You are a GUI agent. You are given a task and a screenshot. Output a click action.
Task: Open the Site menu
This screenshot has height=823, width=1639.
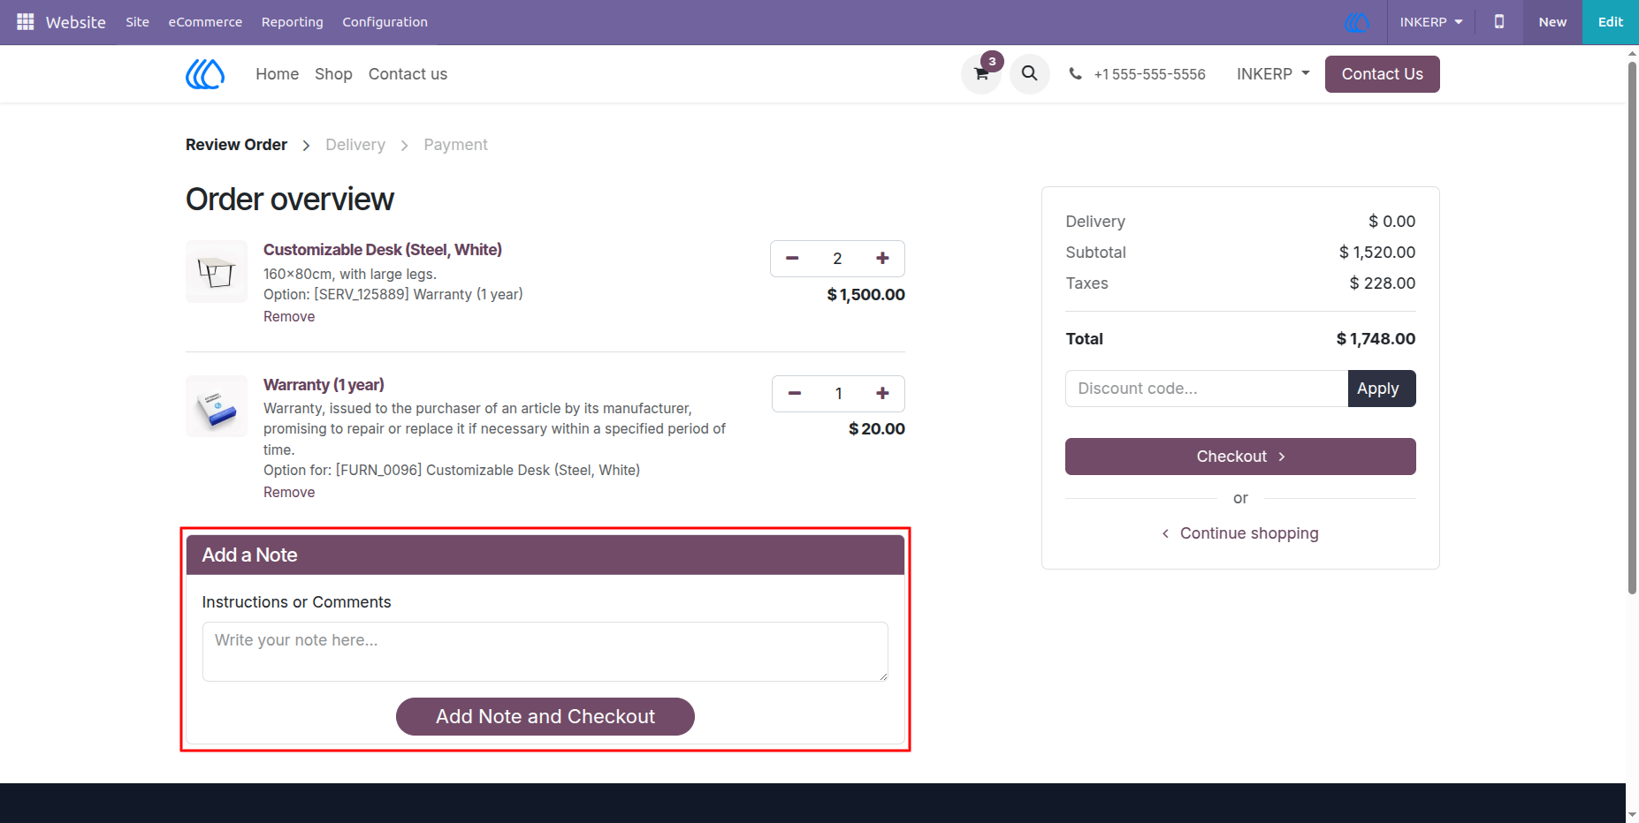point(137,22)
